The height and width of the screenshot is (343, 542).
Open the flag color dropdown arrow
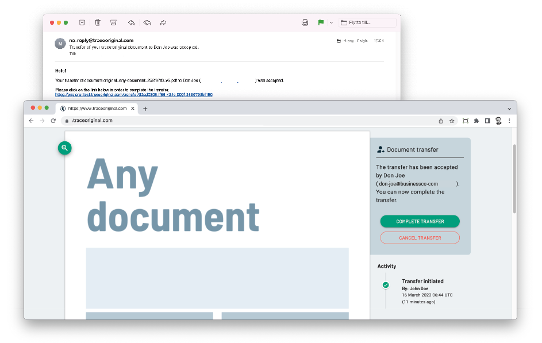point(331,22)
